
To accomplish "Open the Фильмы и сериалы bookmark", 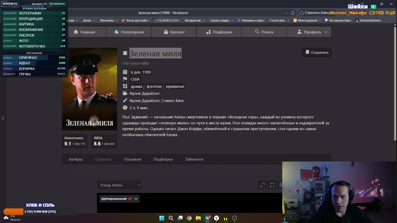I will [252, 20].
